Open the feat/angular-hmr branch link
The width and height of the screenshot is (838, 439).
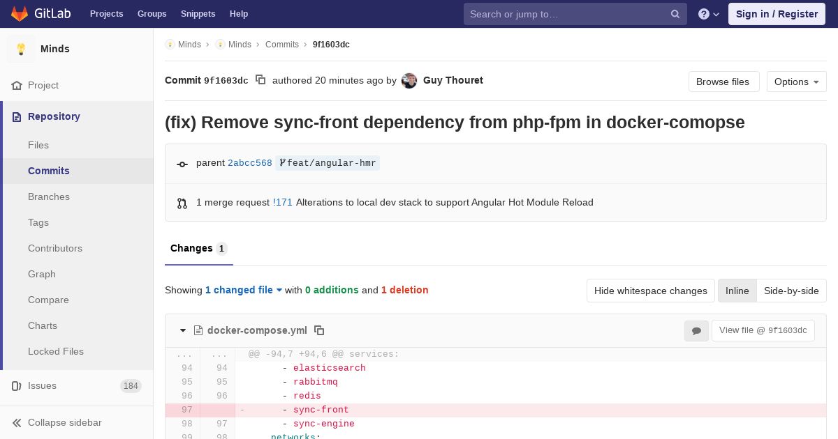click(x=328, y=163)
